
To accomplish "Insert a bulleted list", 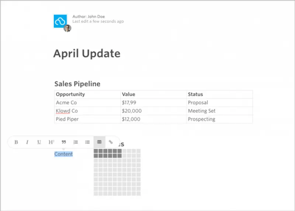I will pos(87,142).
